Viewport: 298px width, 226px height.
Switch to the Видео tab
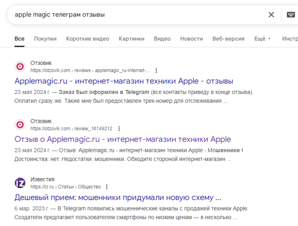162,39
